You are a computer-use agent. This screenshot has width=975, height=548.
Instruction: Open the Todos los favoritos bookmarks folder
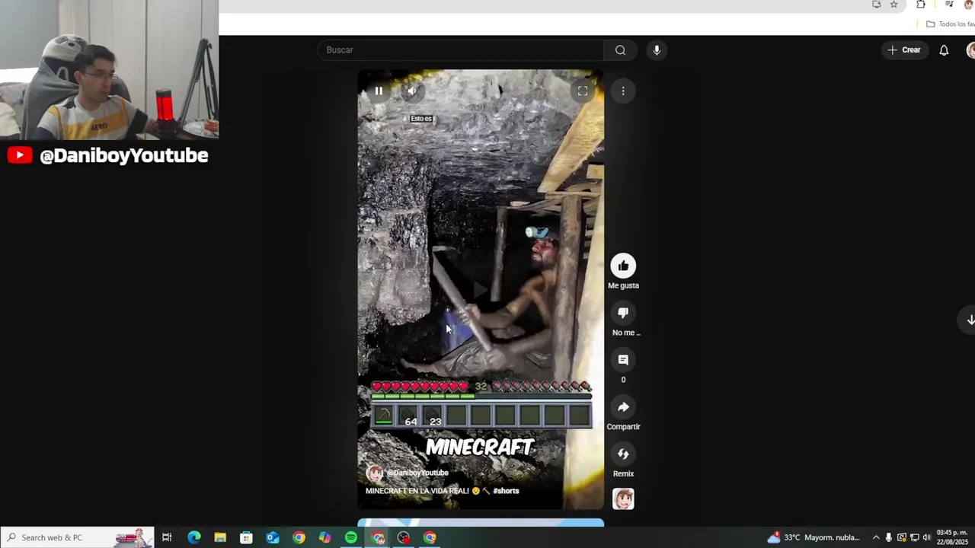tap(951, 24)
